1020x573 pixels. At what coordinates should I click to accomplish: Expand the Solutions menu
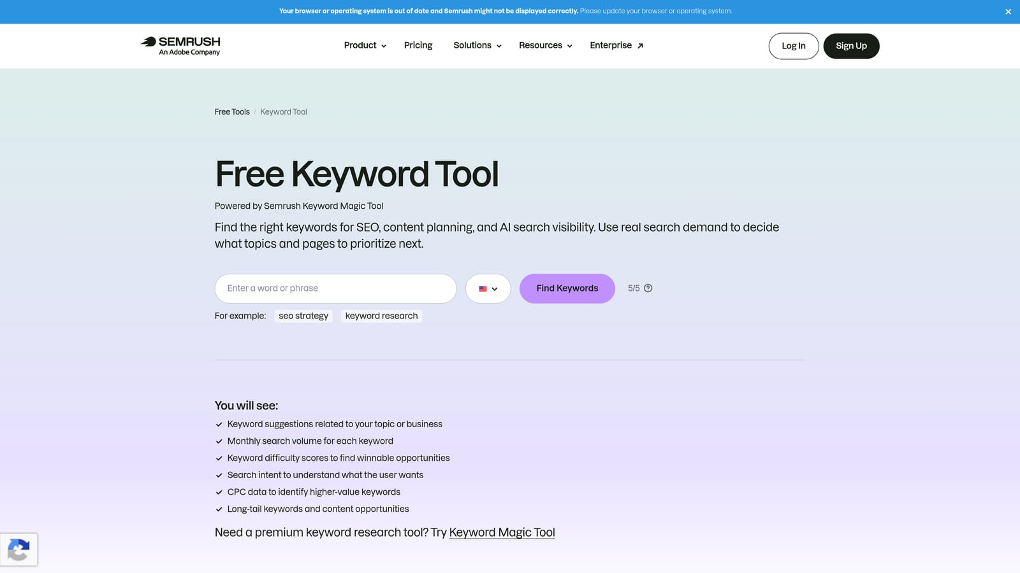477,45
